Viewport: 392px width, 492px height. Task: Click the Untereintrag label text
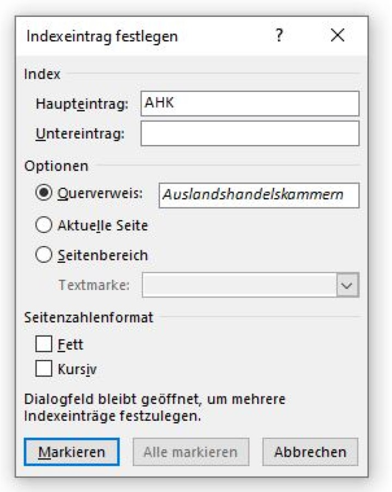tap(80, 134)
